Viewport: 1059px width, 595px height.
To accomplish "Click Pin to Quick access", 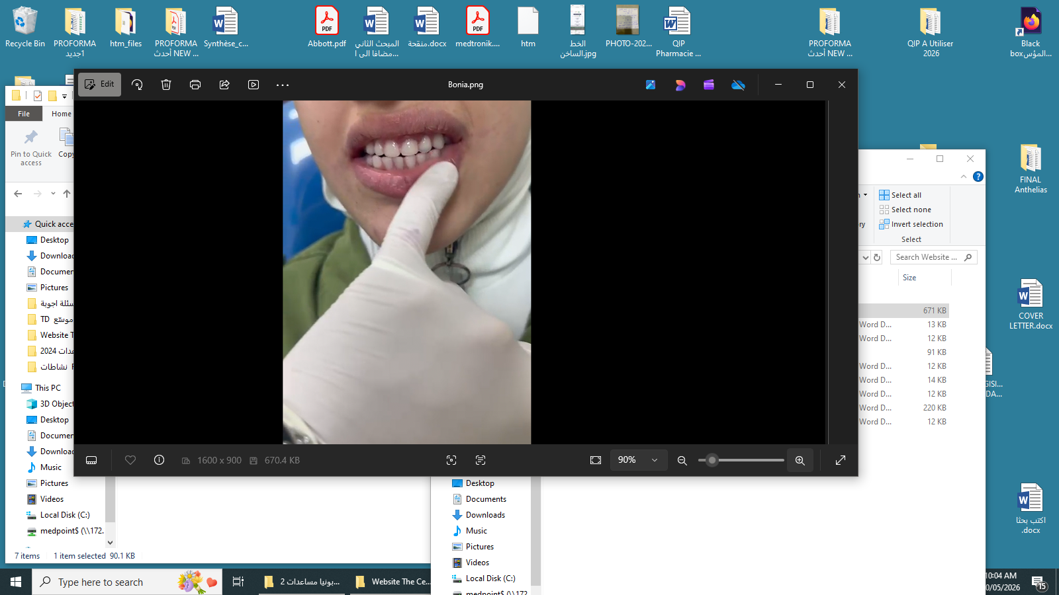I will point(30,148).
